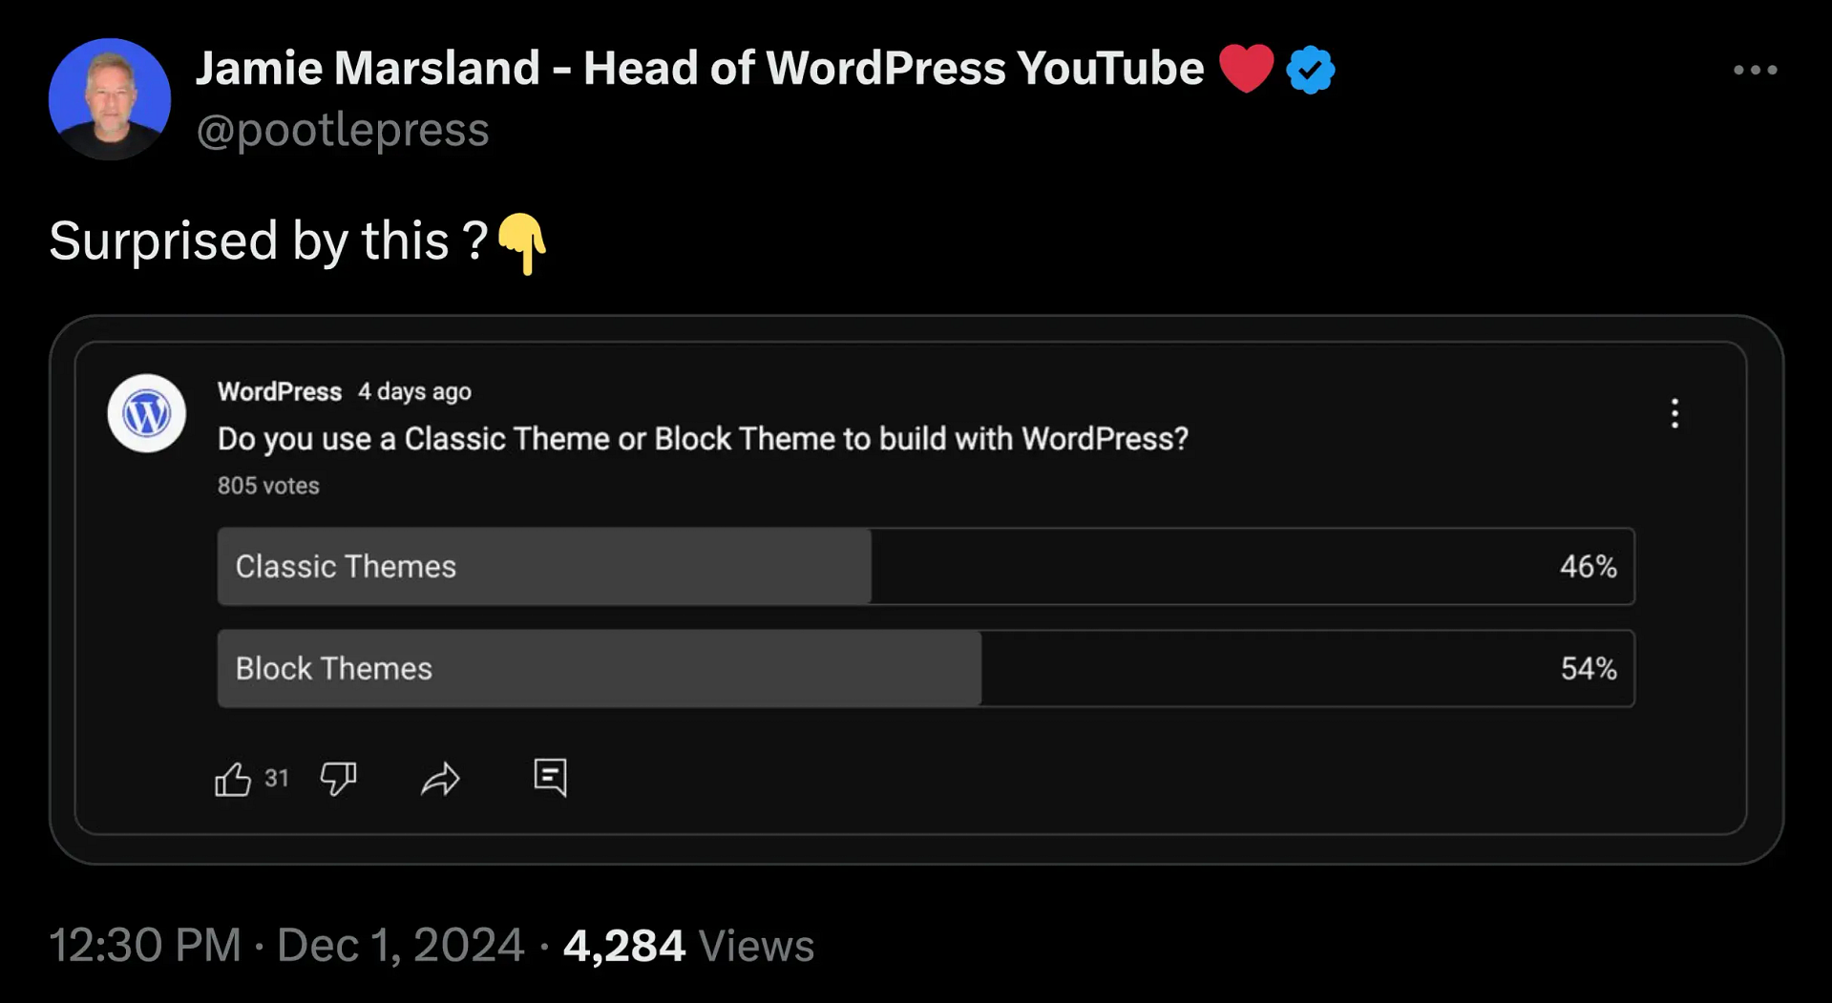The image size is (1832, 1003).
Task: Open comments on the poll post
Action: point(550,777)
